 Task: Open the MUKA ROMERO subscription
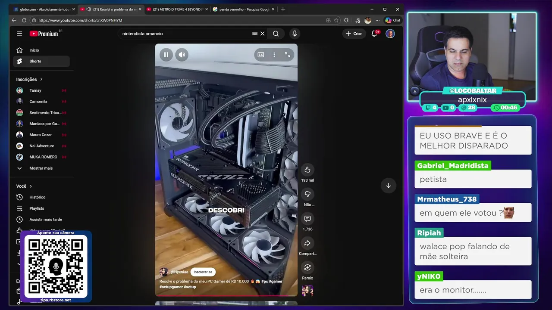pos(41,157)
